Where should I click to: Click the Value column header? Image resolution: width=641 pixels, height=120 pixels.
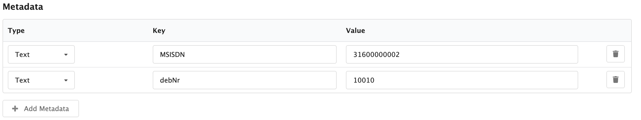click(355, 30)
